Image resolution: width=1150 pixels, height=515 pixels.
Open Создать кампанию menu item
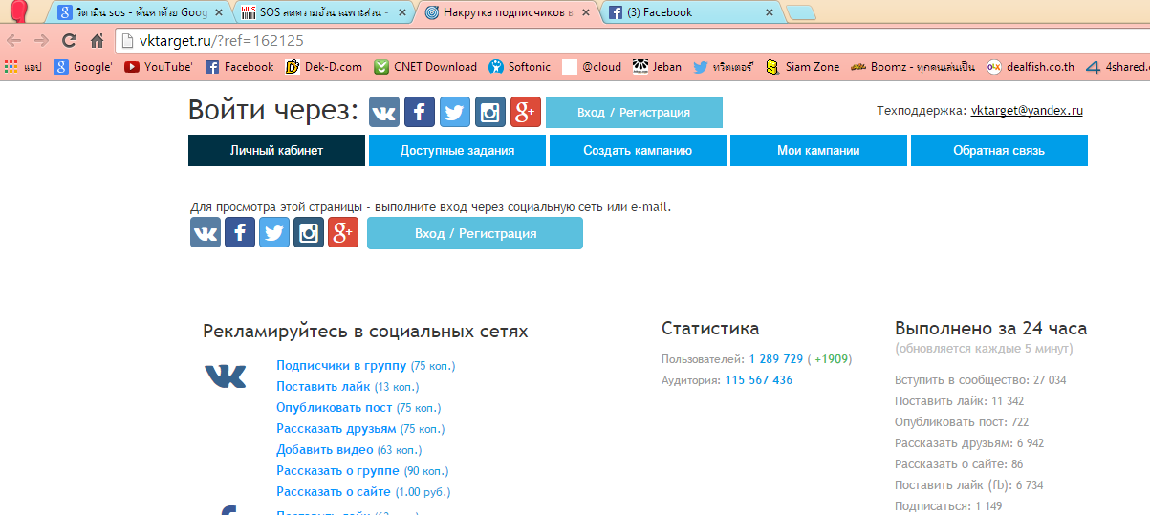click(638, 150)
